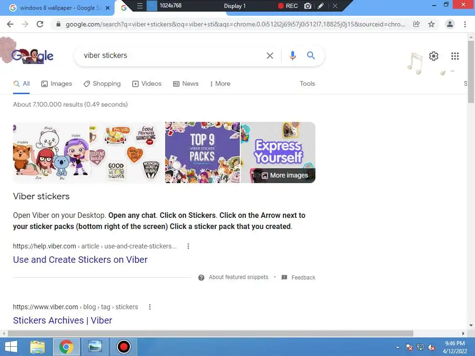Click the Feedback flag icon

pyautogui.click(x=284, y=277)
